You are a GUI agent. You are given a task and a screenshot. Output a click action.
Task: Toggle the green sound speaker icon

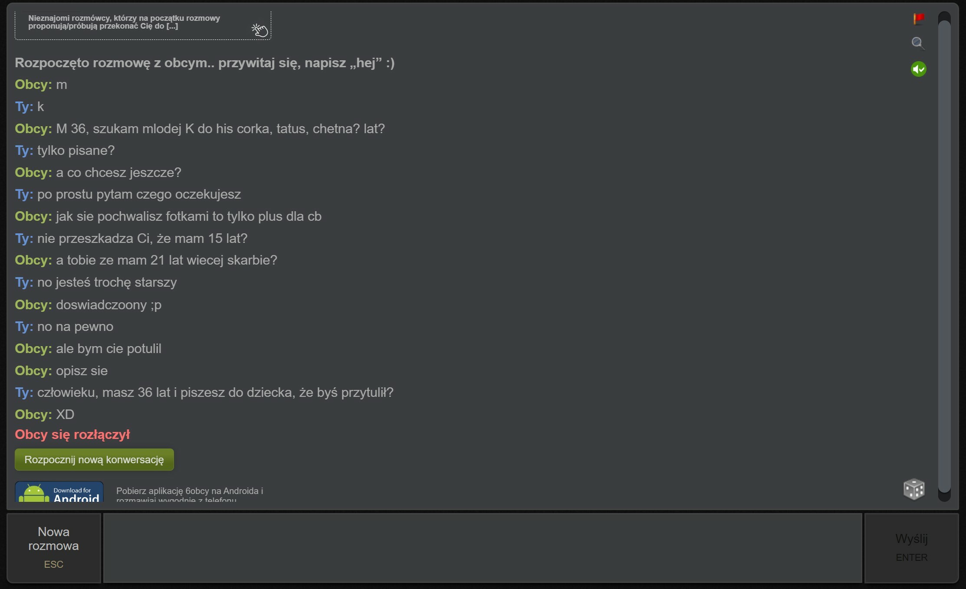click(x=918, y=69)
